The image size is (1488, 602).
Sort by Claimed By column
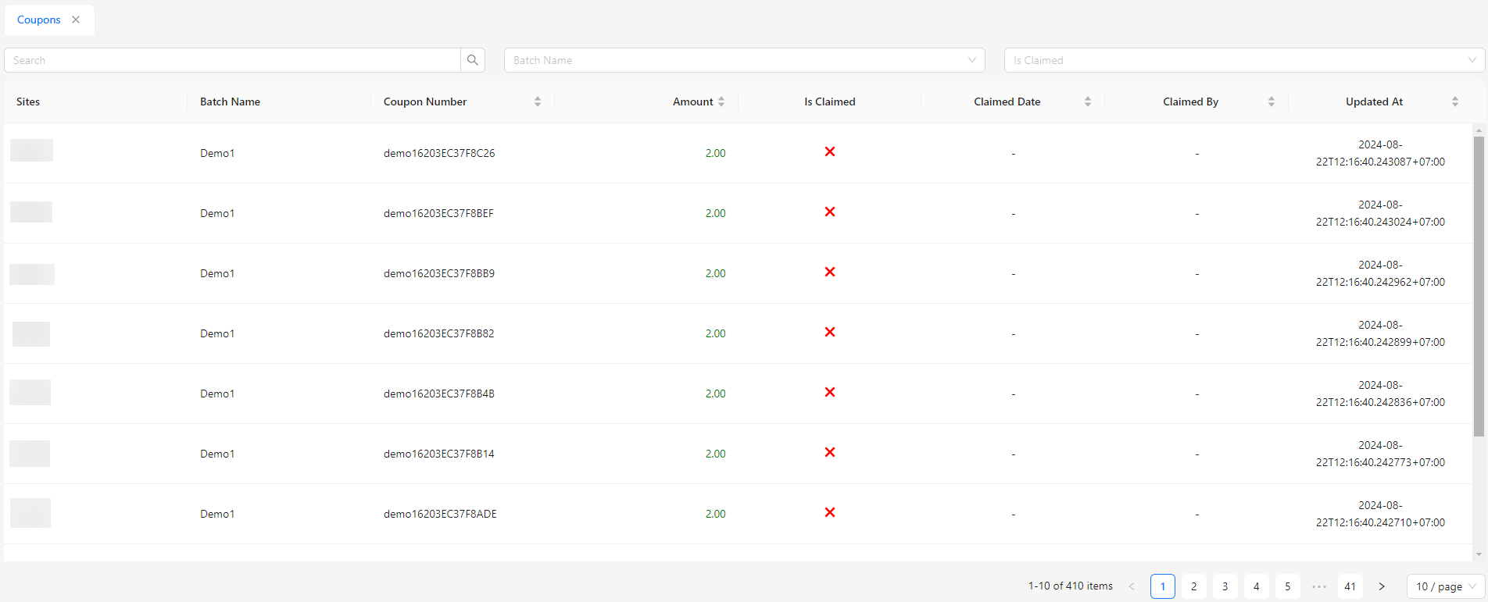tap(1272, 102)
